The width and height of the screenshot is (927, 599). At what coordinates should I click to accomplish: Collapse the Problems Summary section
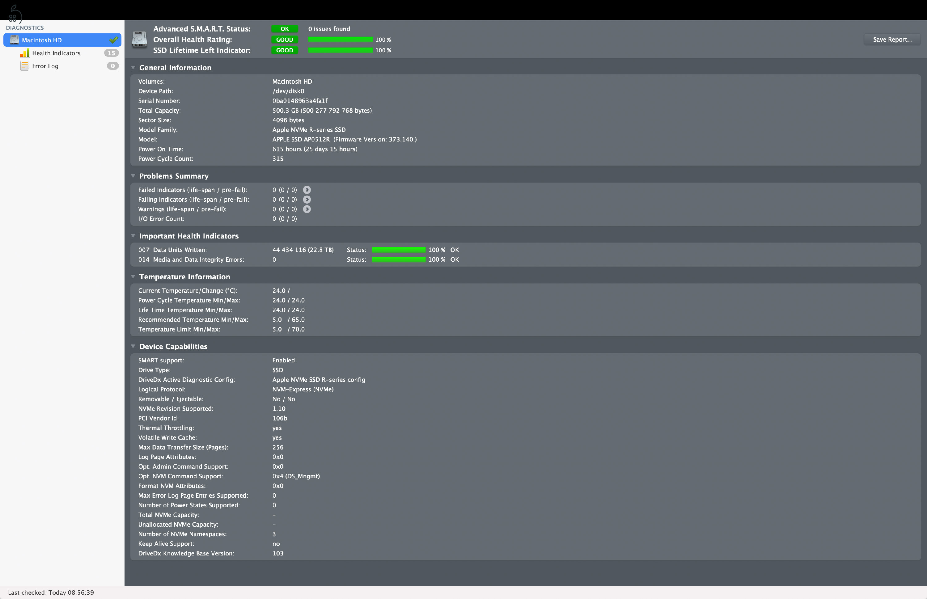pyautogui.click(x=133, y=176)
